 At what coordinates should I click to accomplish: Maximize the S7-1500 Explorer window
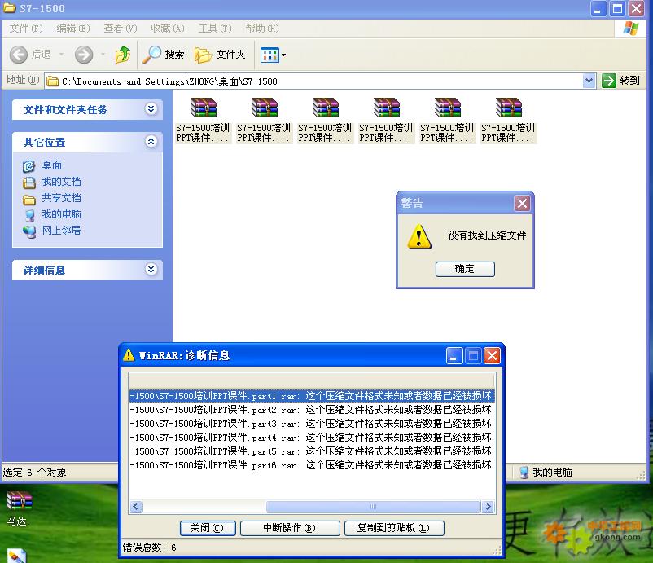[617, 9]
